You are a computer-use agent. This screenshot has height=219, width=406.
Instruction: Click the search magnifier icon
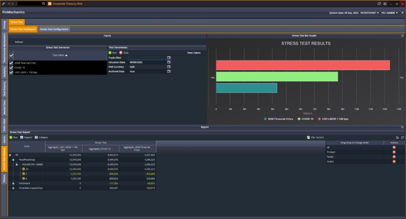[43, 4]
